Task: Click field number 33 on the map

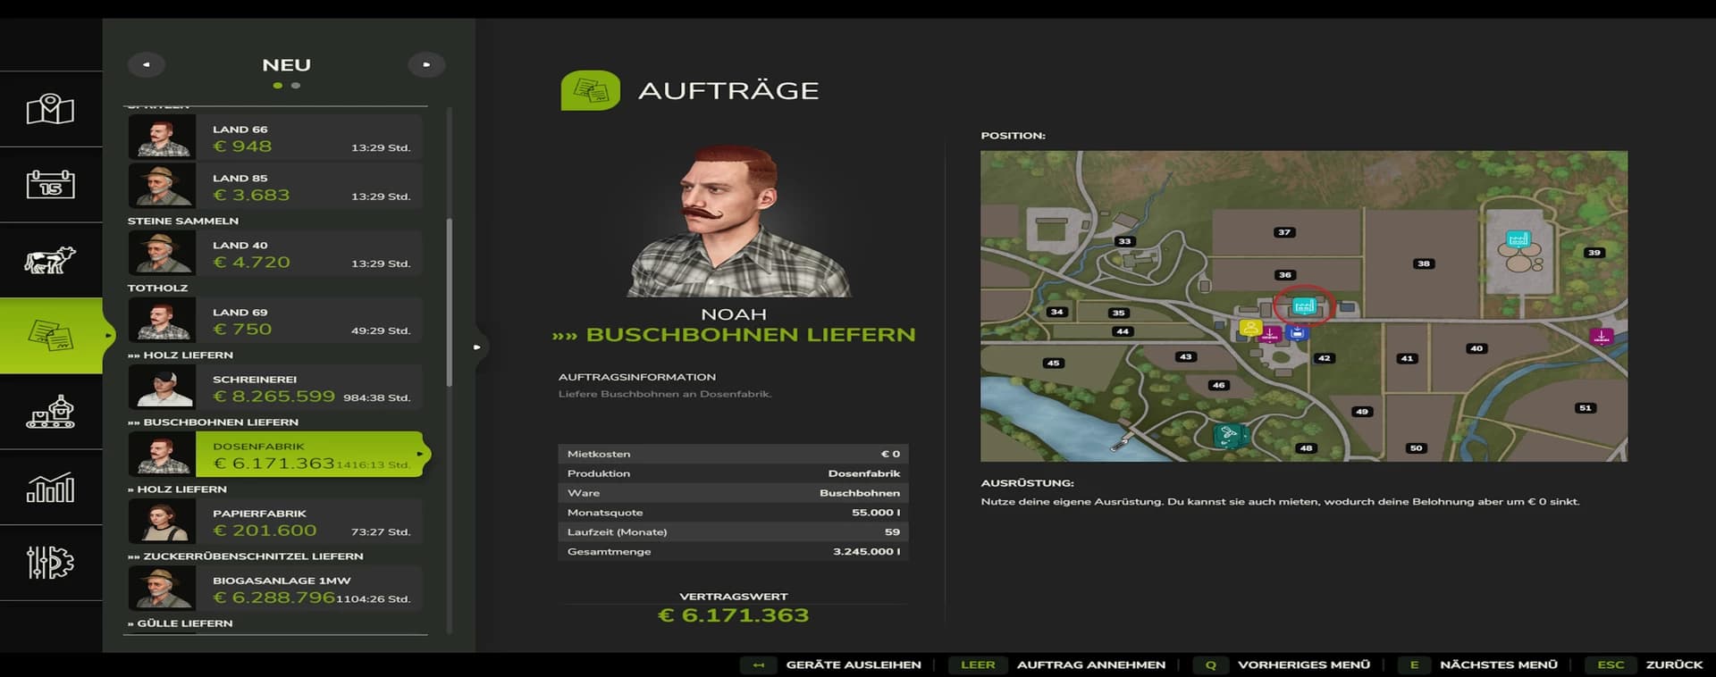Action: (x=1124, y=241)
